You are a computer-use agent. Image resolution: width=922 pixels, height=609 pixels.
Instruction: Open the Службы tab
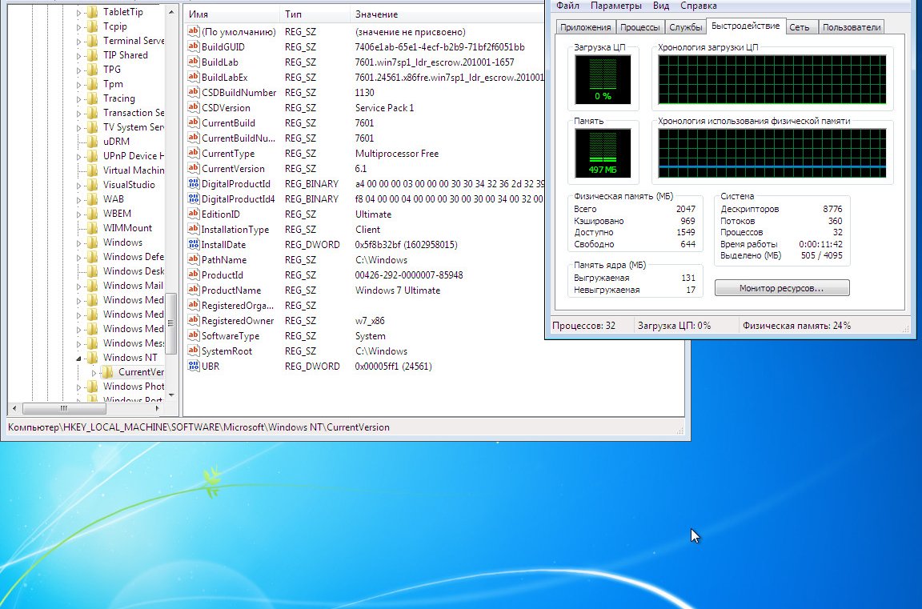click(x=686, y=27)
